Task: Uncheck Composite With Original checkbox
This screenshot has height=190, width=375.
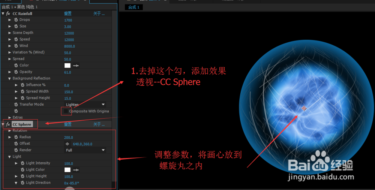Action: pos(66,111)
